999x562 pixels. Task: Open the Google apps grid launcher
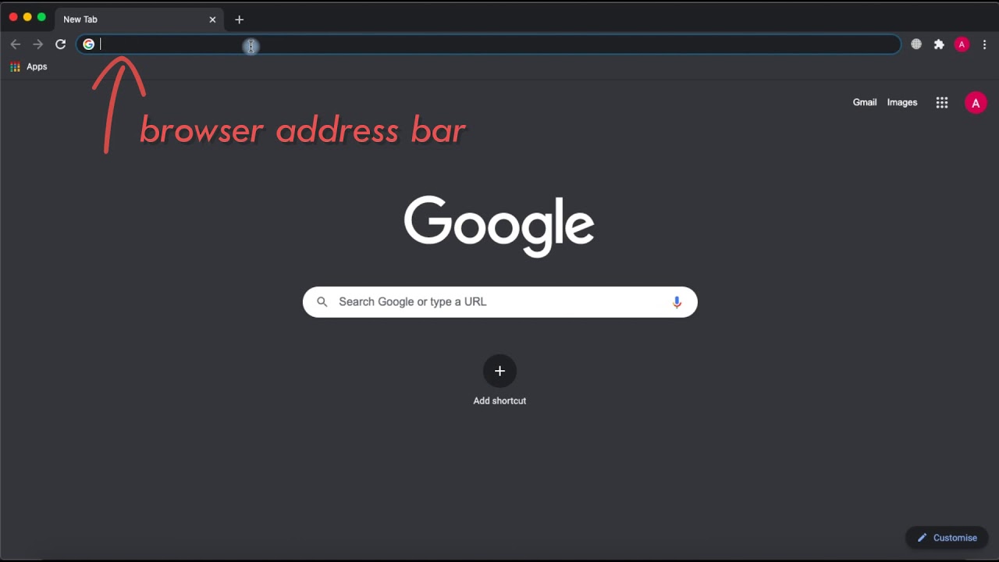click(942, 102)
